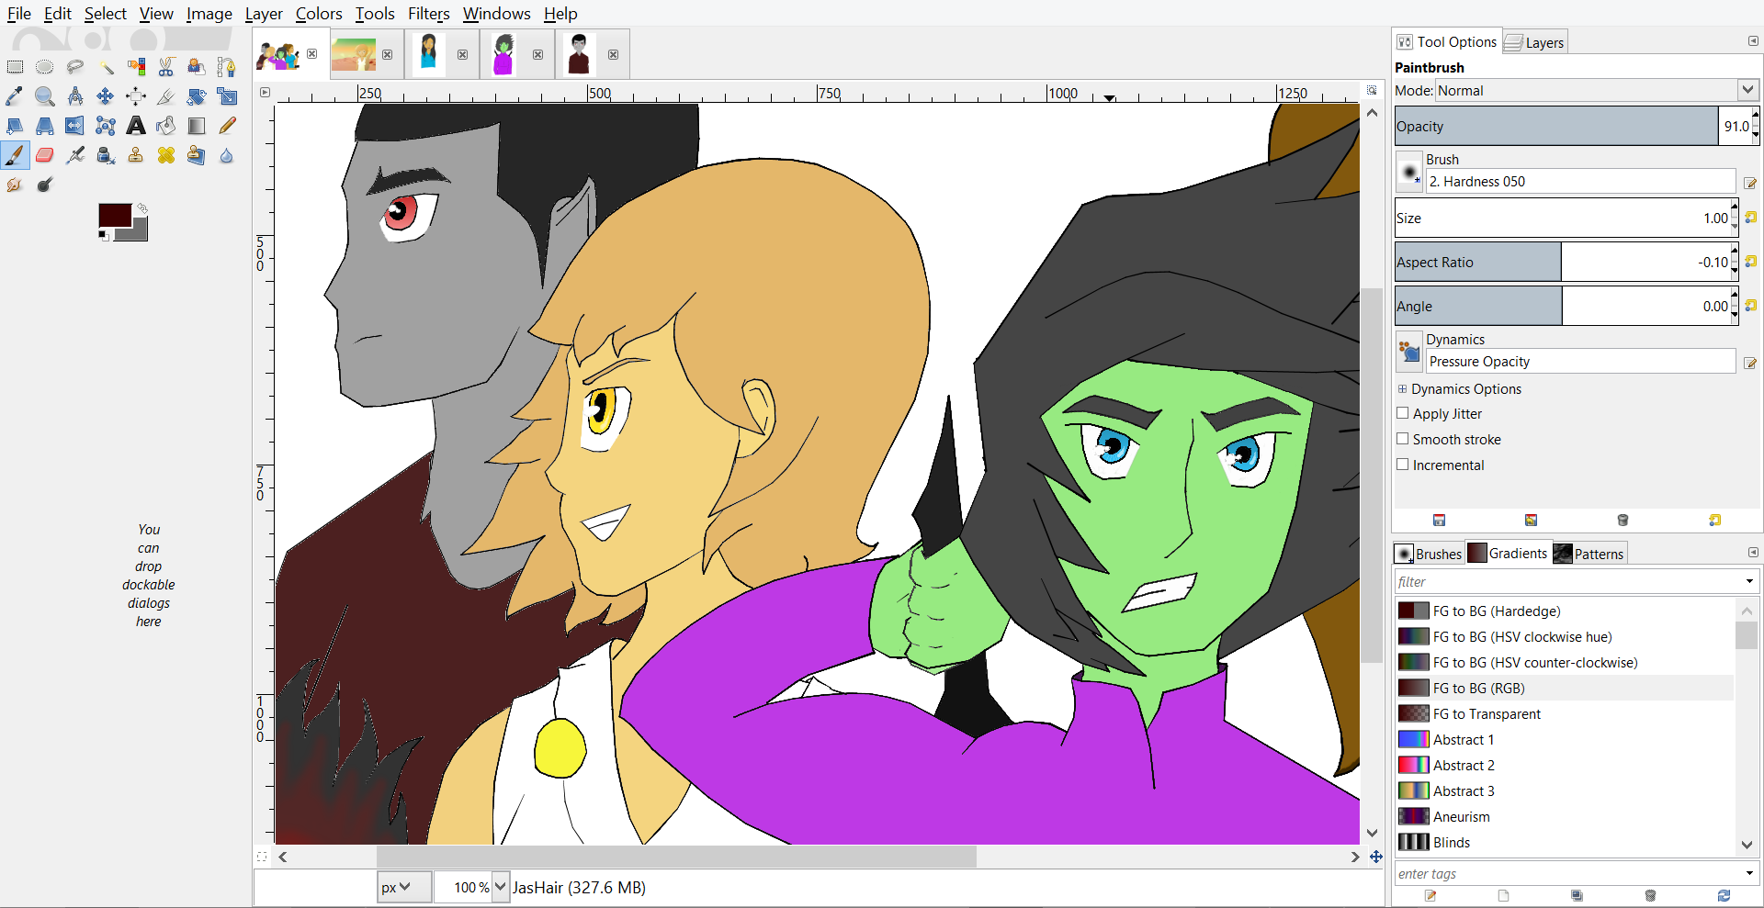This screenshot has width=1764, height=908.
Task: Switch to the Brushes tab
Action: tap(1429, 554)
